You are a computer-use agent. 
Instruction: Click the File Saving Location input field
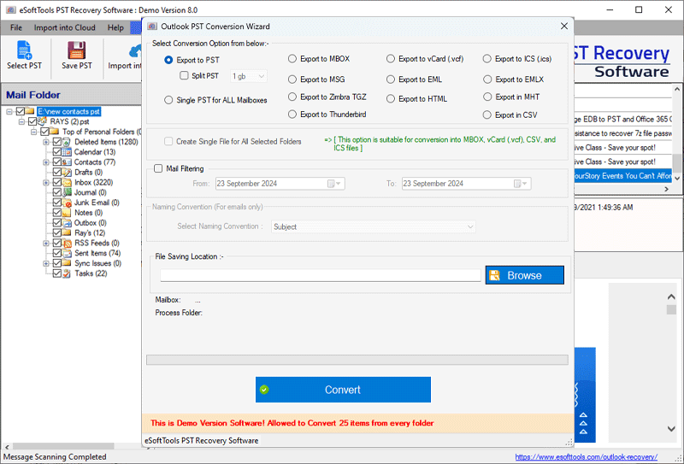coord(321,275)
